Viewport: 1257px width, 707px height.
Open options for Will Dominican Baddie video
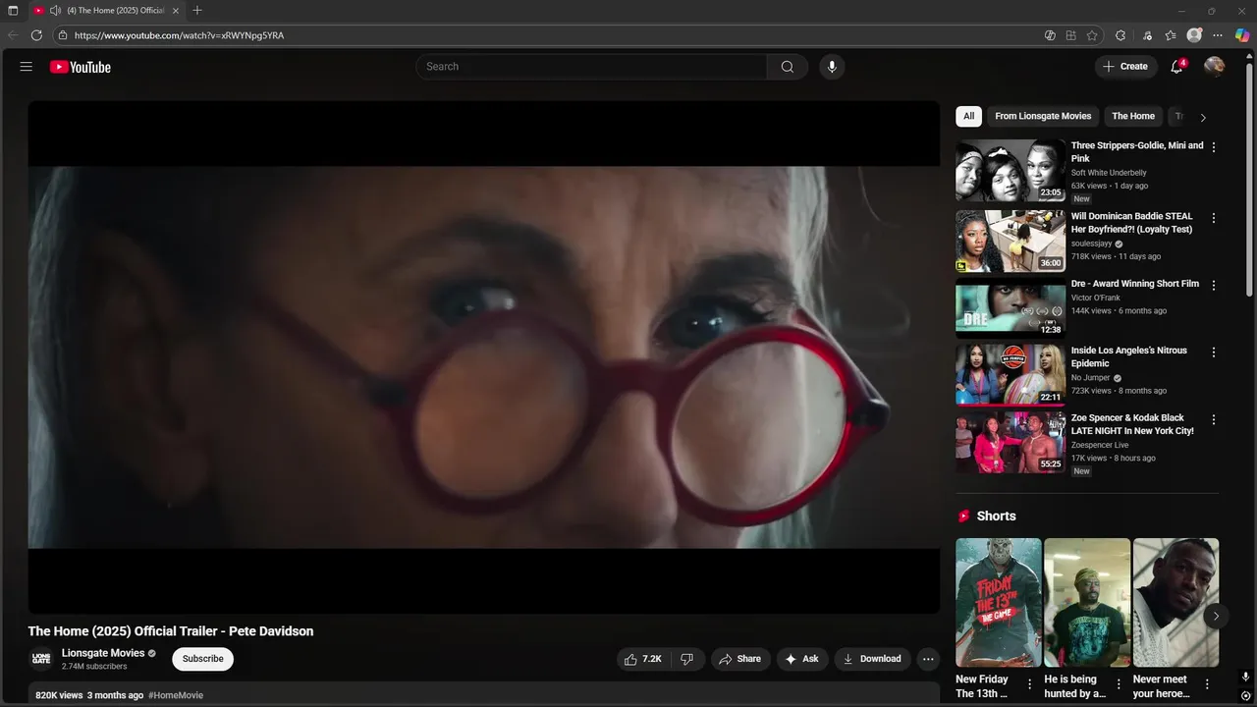point(1214,218)
